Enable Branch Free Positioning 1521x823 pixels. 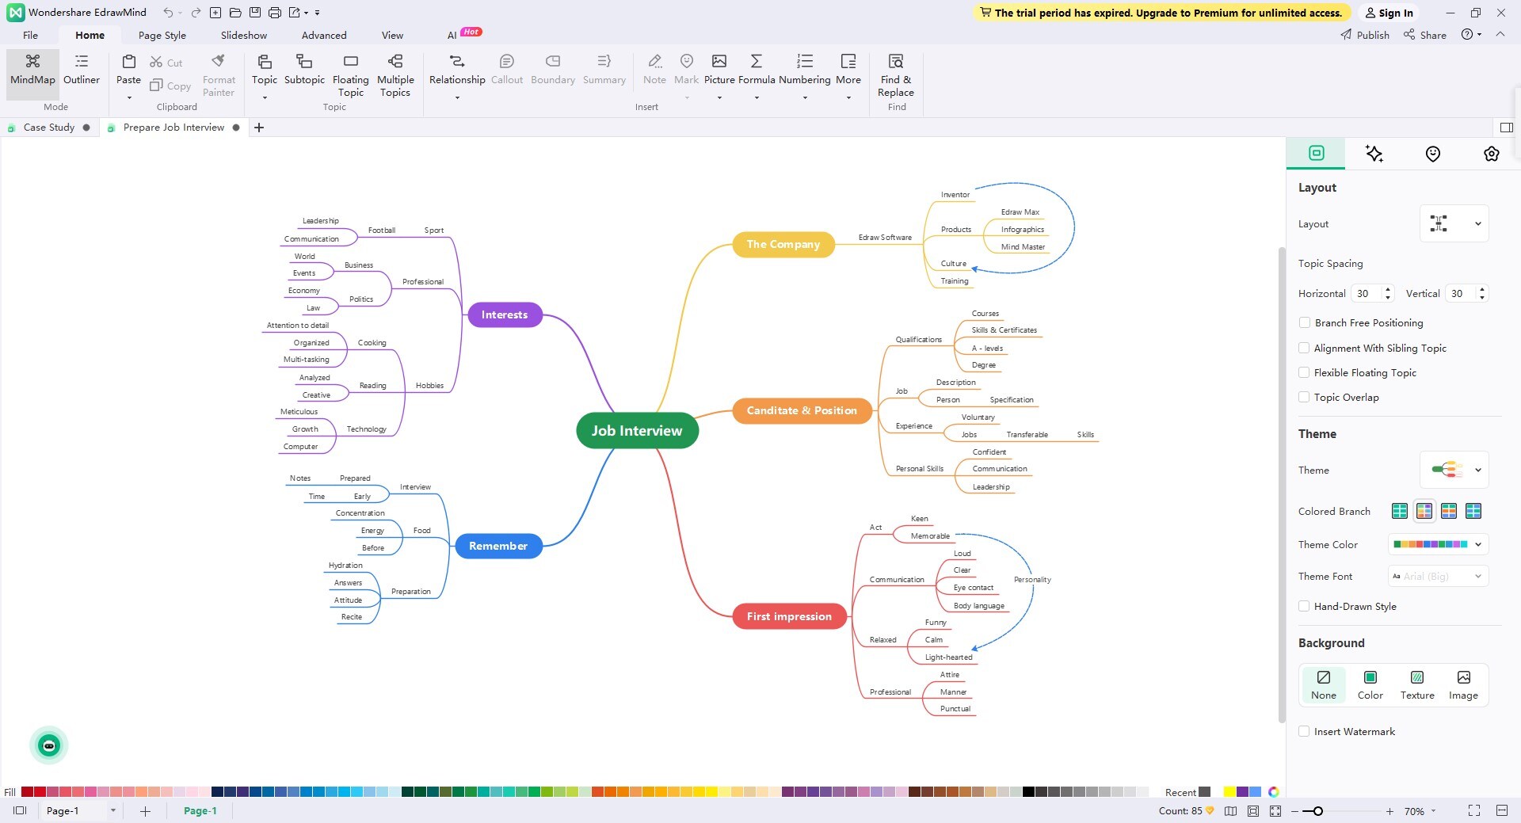1304,322
